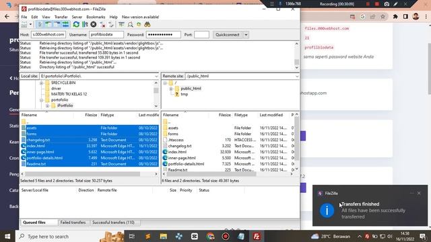Viewport: 431px width, 242px height.
Task: Click the local file list horizontal scrollbar
Action: tap(90, 174)
